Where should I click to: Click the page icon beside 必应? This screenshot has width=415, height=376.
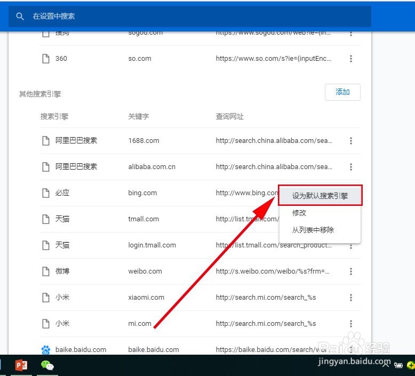pyautogui.click(x=46, y=193)
